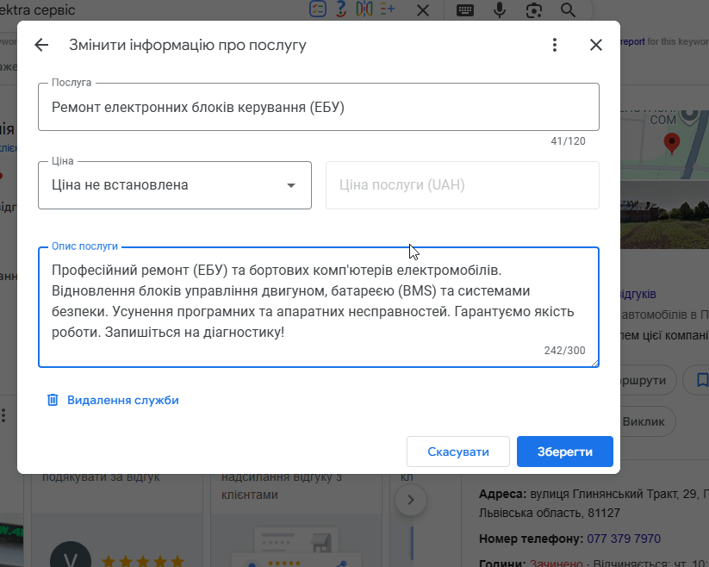Advance the carousel with the right chevron
Screen dimensions: 709x567
tap(411, 500)
